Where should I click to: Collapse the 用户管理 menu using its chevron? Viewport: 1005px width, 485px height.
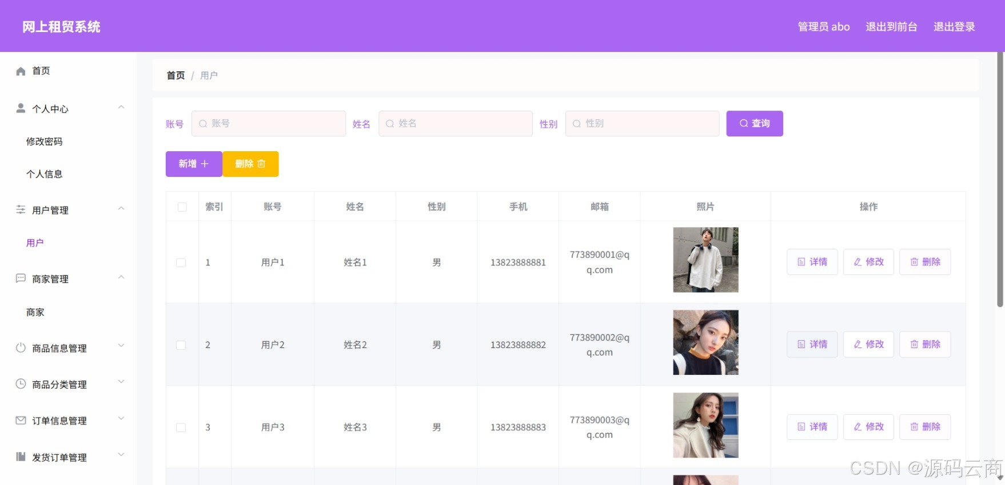[121, 208]
